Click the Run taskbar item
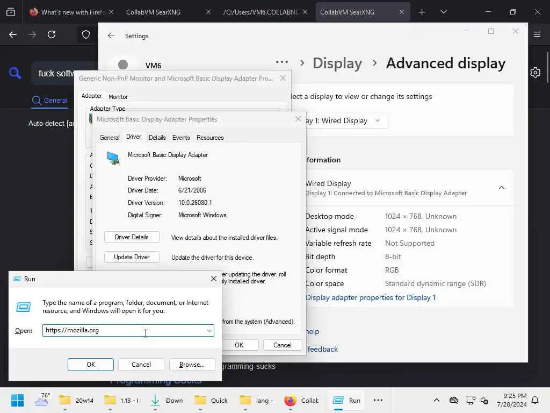This screenshot has height=413, width=550. click(346, 400)
